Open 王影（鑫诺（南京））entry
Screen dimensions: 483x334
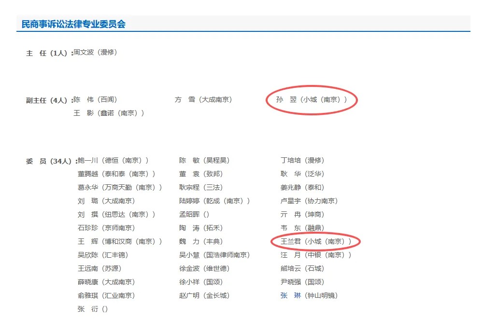(109, 113)
